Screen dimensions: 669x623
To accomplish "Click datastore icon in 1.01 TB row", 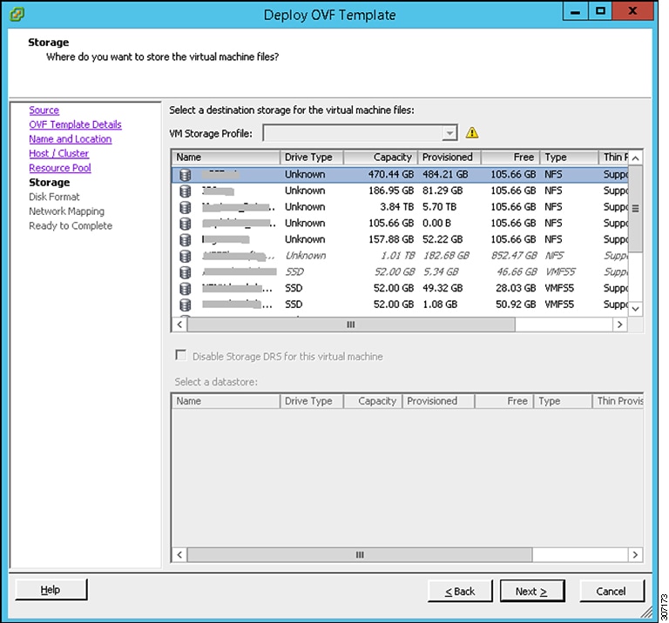I will click(186, 256).
